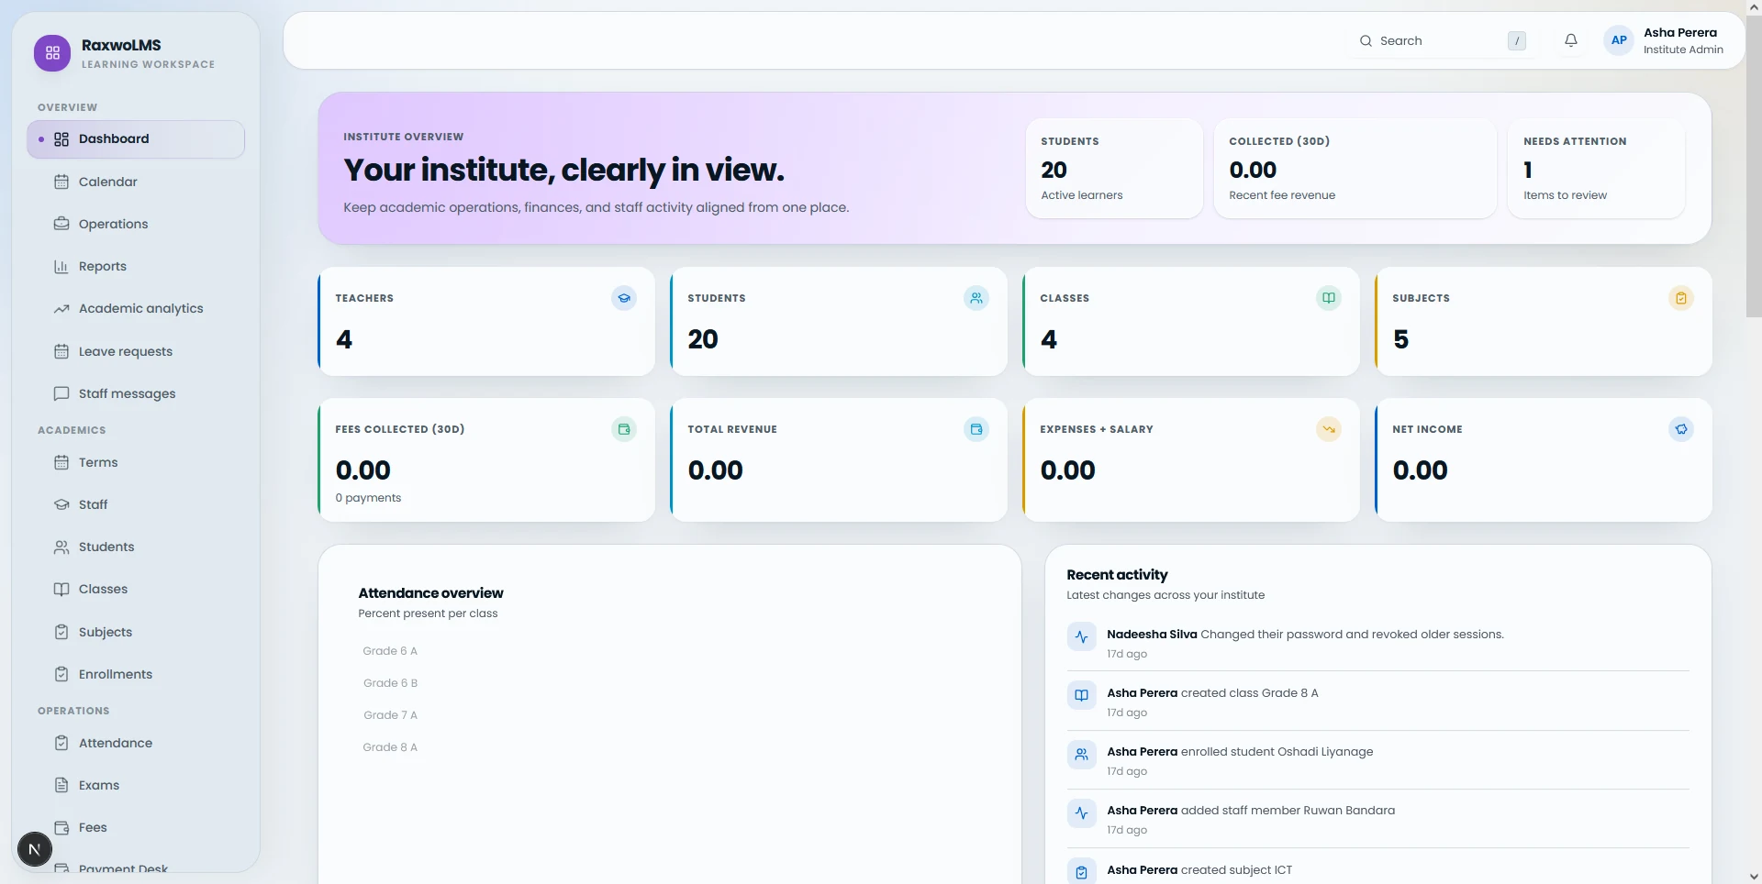Click the Students card people icon

coord(976,298)
